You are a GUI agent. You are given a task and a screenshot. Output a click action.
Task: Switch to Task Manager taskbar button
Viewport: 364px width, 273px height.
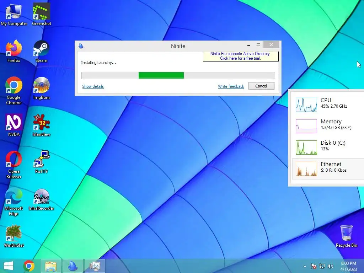click(x=95, y=266)
